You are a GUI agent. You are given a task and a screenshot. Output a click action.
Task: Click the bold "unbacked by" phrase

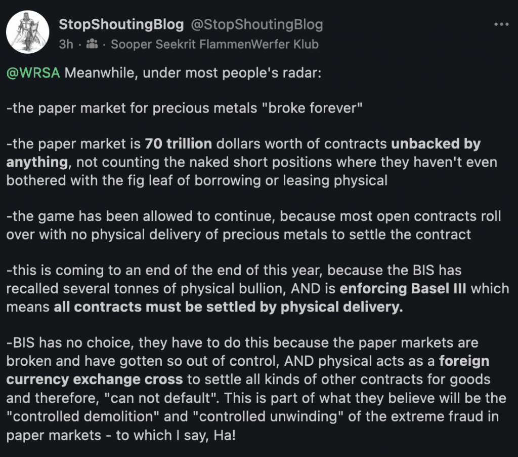point(436,144)
